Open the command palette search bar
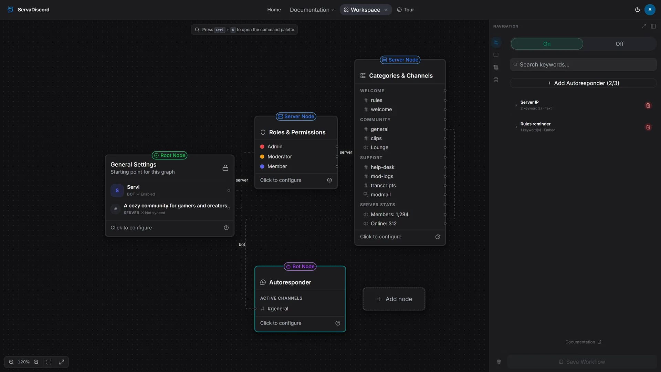 point(244,30)
